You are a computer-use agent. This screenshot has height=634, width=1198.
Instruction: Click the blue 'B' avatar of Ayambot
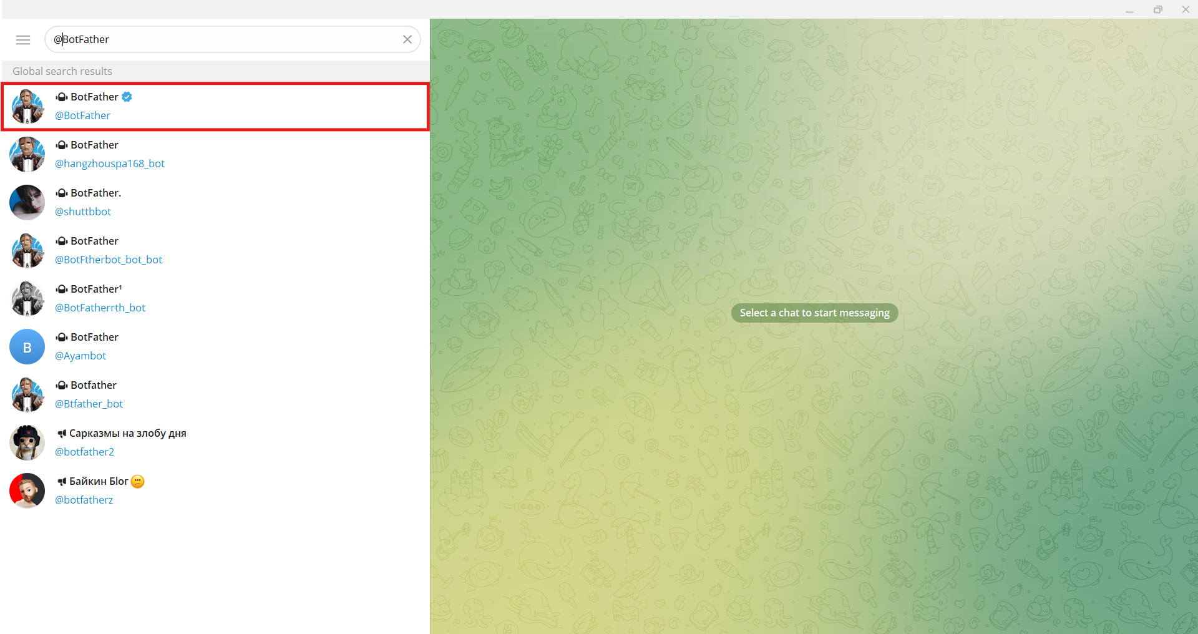pos(27,346)
